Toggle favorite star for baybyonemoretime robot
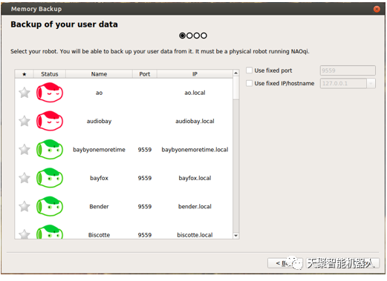This screenshot has height=281, width=387. 25,150
